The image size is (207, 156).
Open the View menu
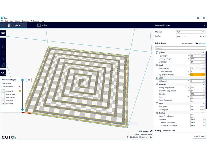(11, 21)
